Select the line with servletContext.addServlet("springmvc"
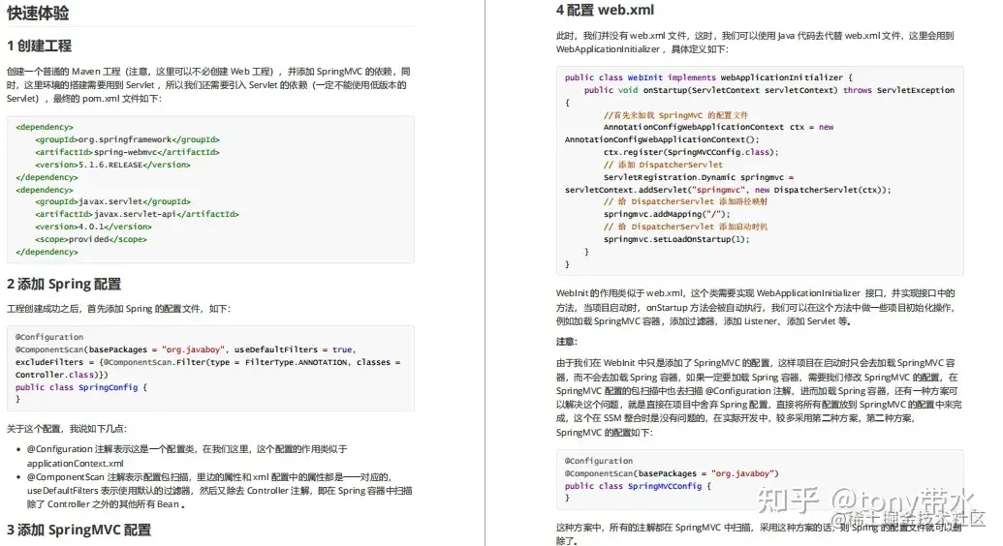 click(728, 190)
